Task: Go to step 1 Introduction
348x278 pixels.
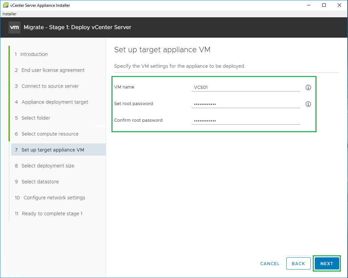Action: [34, 54]
